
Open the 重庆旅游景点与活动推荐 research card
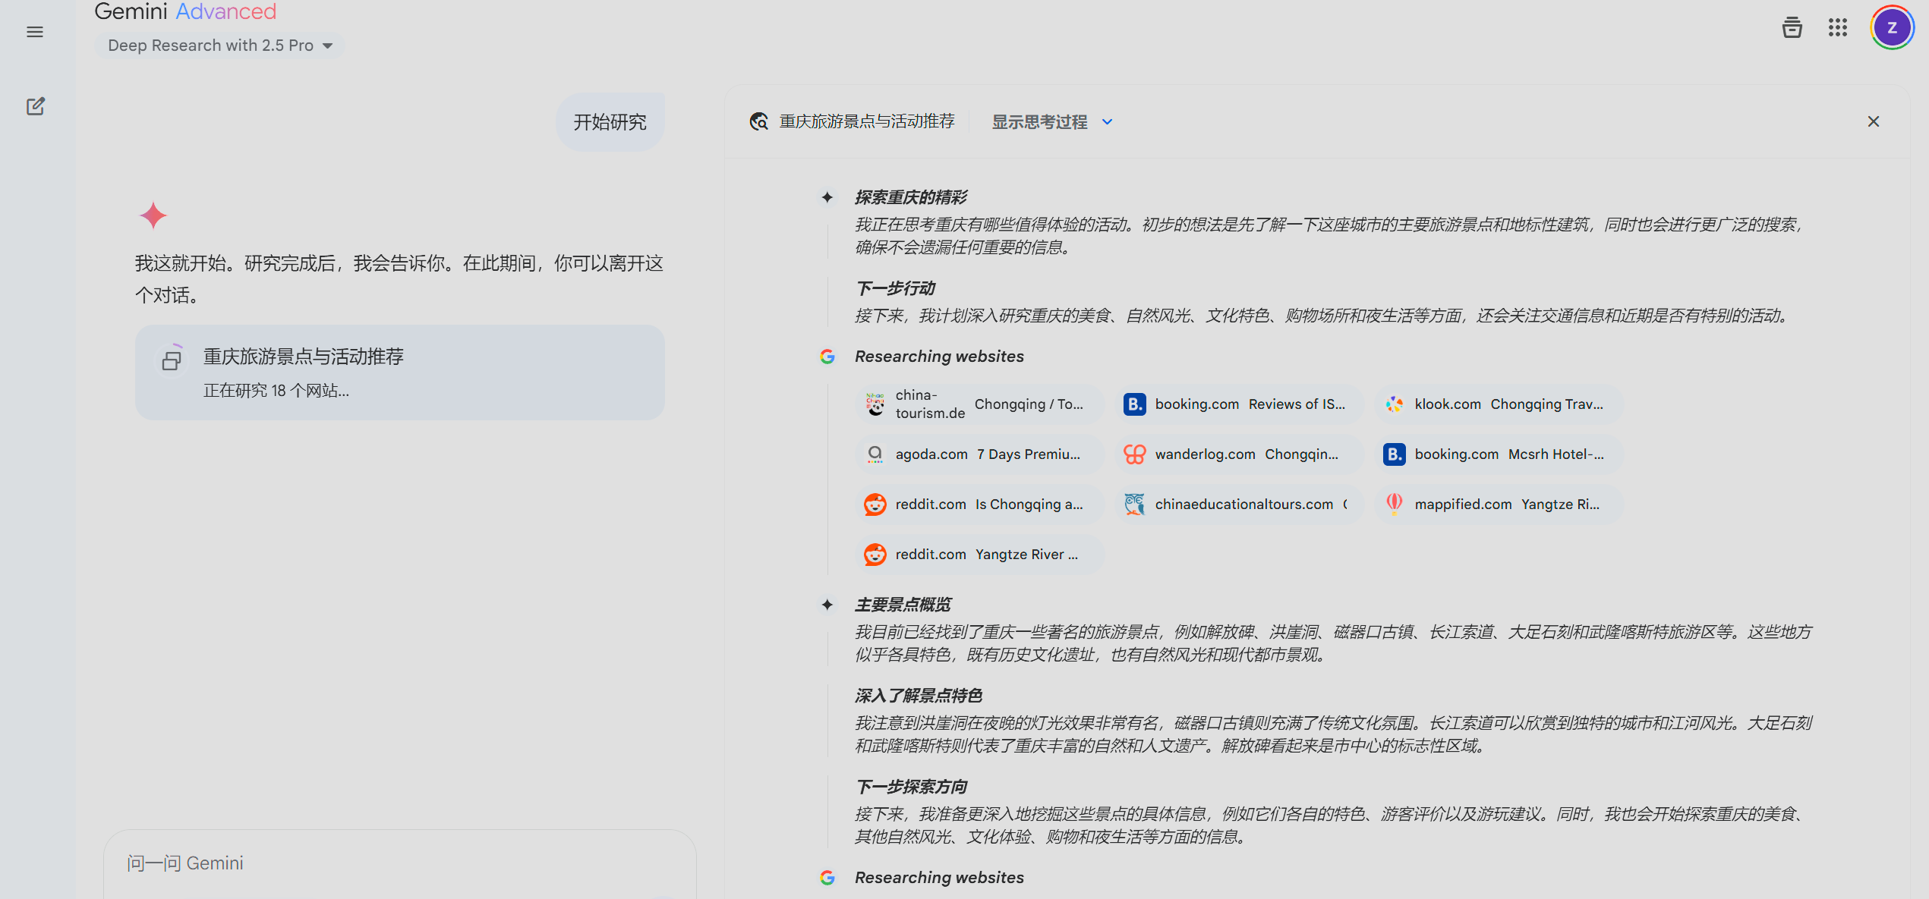pyautogui.click(x=400, y=372)
